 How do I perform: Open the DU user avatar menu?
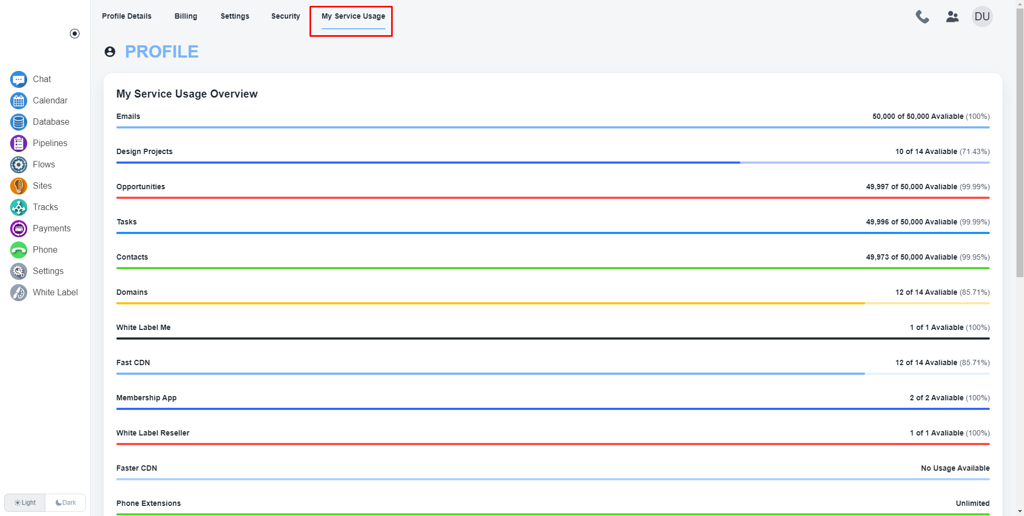point(982,17)
